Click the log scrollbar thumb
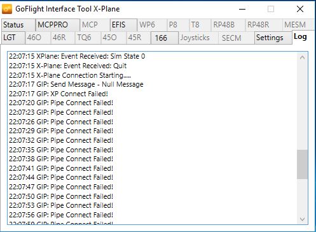 pos(302,164)
